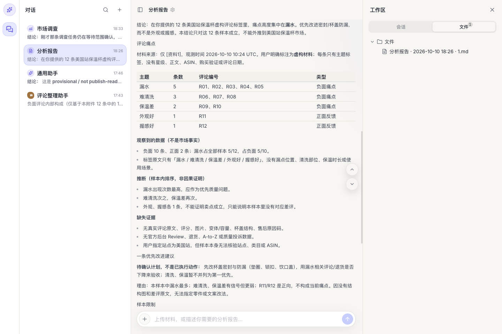Viewport: 502px width, 334px height.
Task: Switch to the 会话 tab in the workspace
Action: 401,27
